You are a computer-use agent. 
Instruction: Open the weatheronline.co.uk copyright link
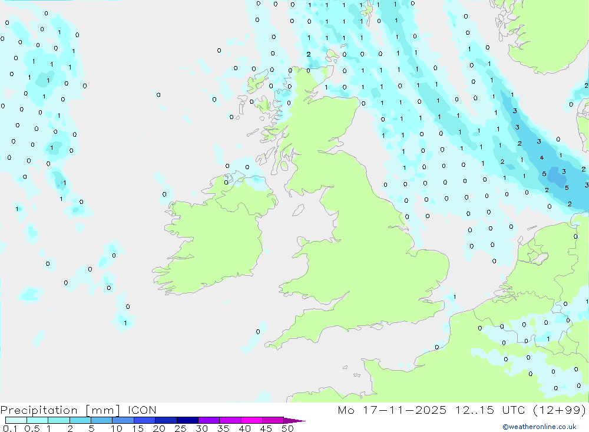[540, 426]
